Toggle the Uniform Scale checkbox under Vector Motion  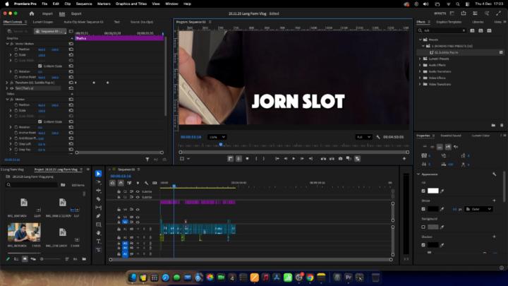click(40, 65)
